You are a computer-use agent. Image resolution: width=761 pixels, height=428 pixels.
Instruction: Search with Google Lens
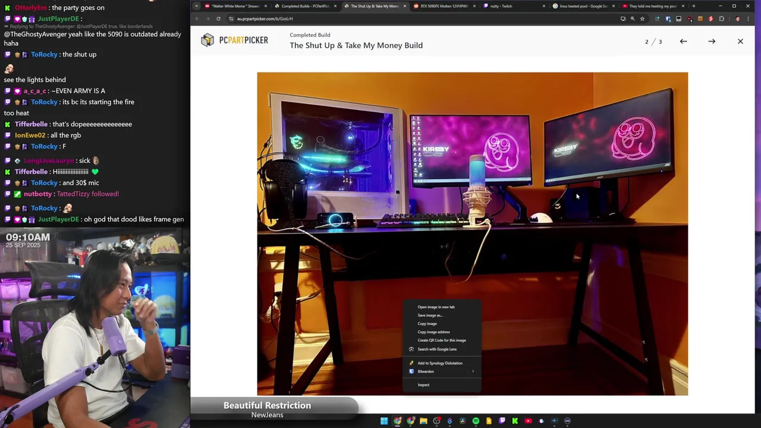[x=442, y=350]
